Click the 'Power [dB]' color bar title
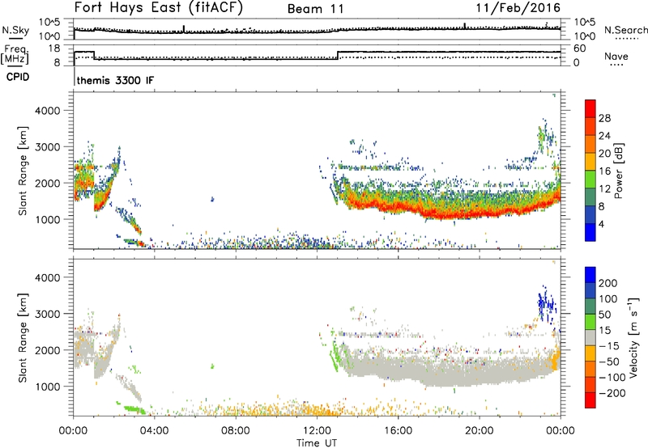 click(618, 171)
